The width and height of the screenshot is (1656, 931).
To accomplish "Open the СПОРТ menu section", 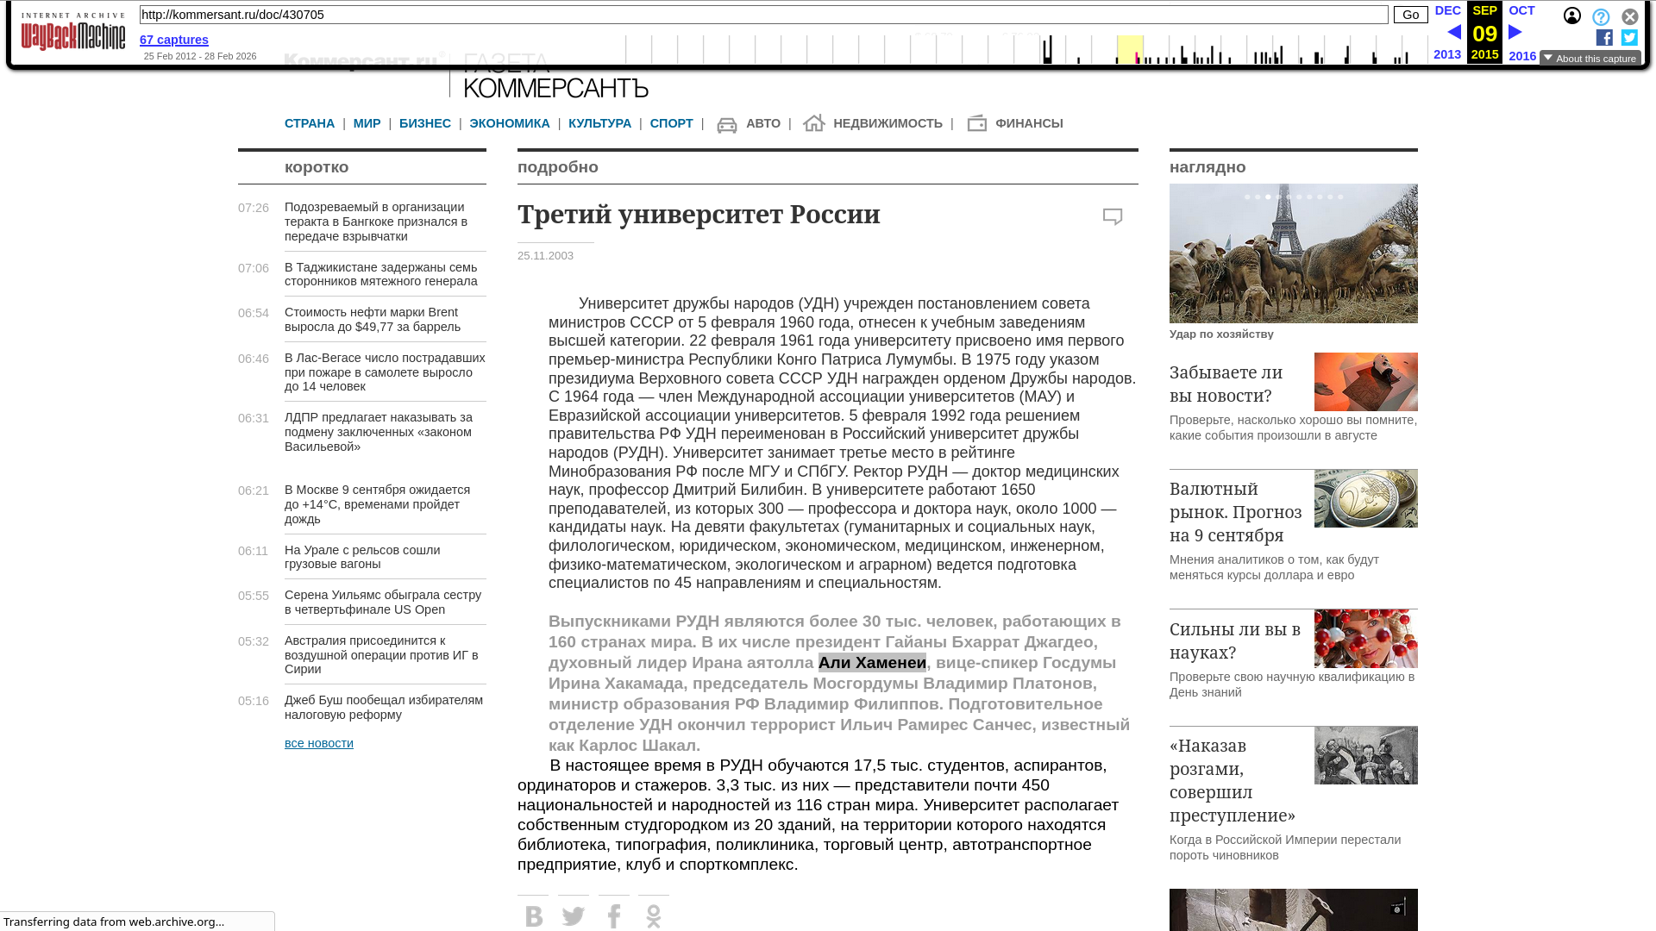I will tap(671, 124).
